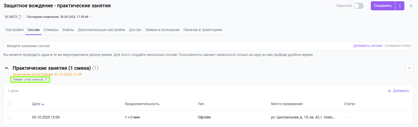This screenshot has width=418, height=127.
Task: Open the Спикеры tab
Action: (x=51, y=30)
